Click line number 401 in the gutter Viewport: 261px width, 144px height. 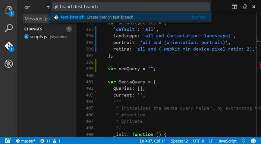89,82
